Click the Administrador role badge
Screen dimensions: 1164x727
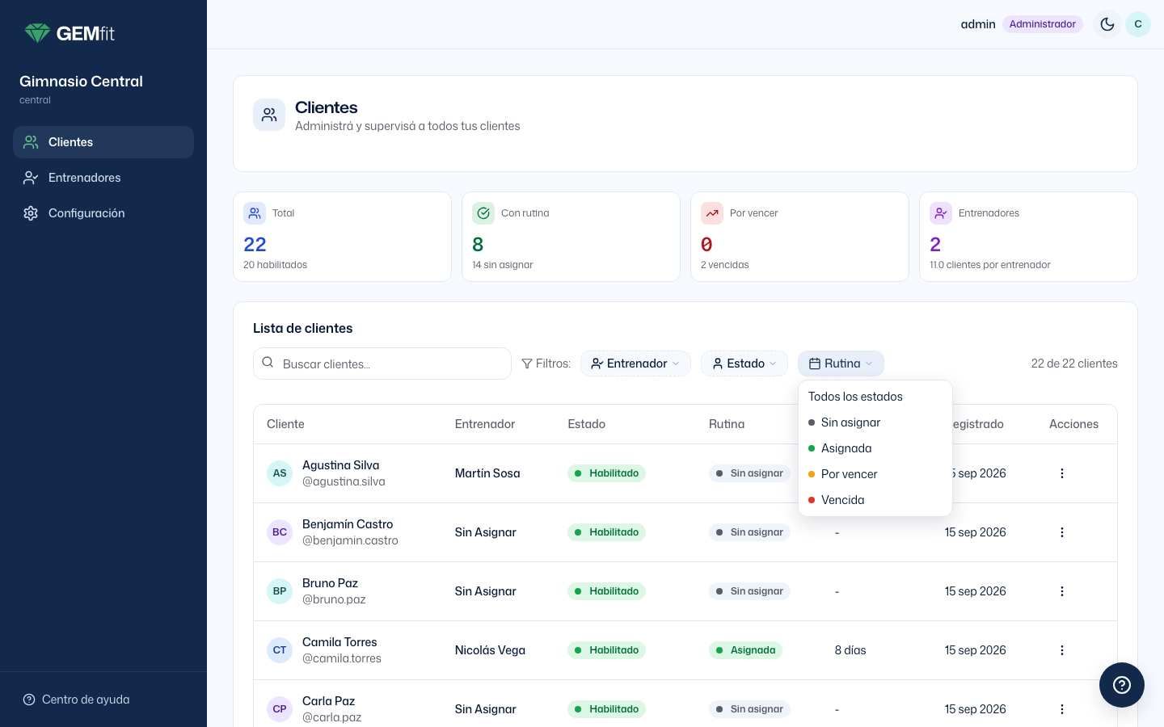point(1043,24)
